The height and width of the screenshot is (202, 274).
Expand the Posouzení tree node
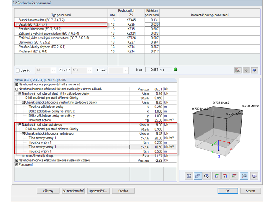coord(17,165)
